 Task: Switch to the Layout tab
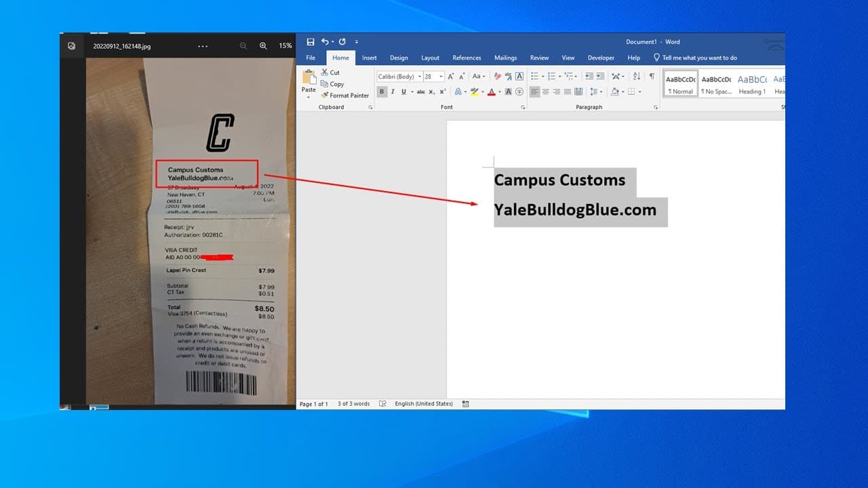point(430,58)
